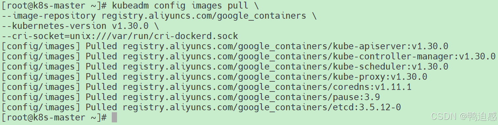The width and height of the screenshot is (498, 125).
Task: Click the kube-apiserver:v1.30.0 image text
Action: [x=391, y=46]
